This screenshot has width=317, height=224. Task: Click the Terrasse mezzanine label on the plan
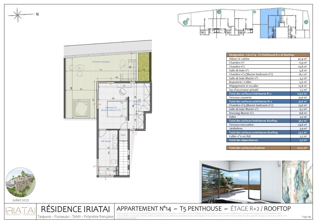pos(101,61)
